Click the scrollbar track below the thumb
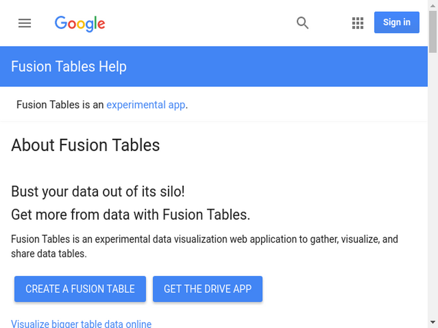The image size is (438, 328). coord(433,184)
